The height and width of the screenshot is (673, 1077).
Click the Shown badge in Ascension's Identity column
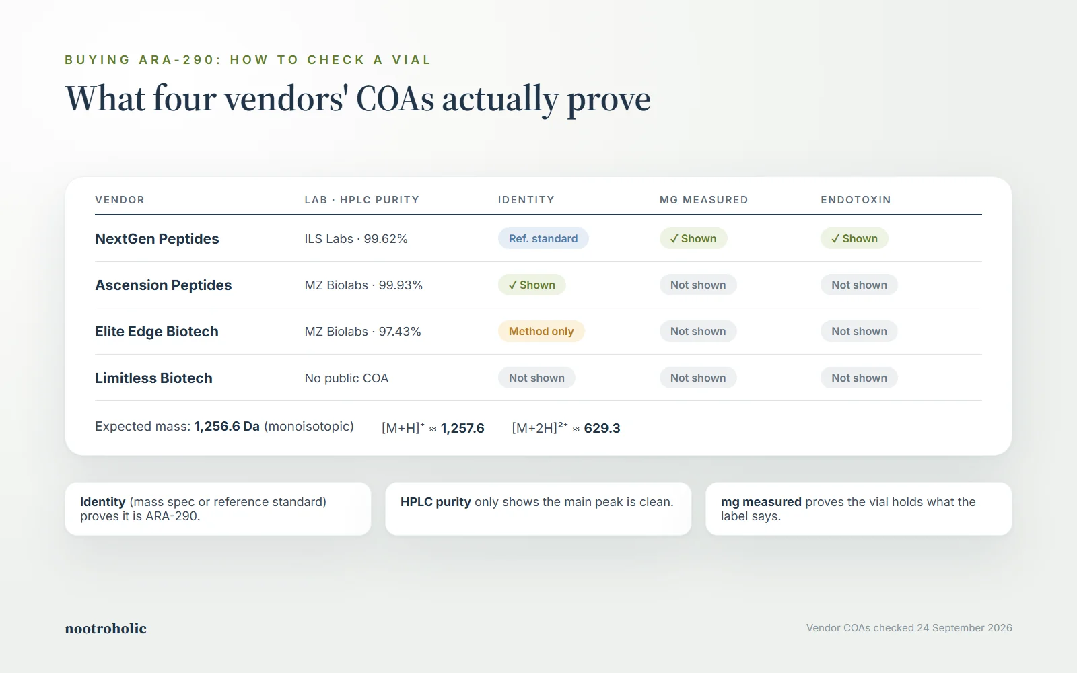[532, 285]
